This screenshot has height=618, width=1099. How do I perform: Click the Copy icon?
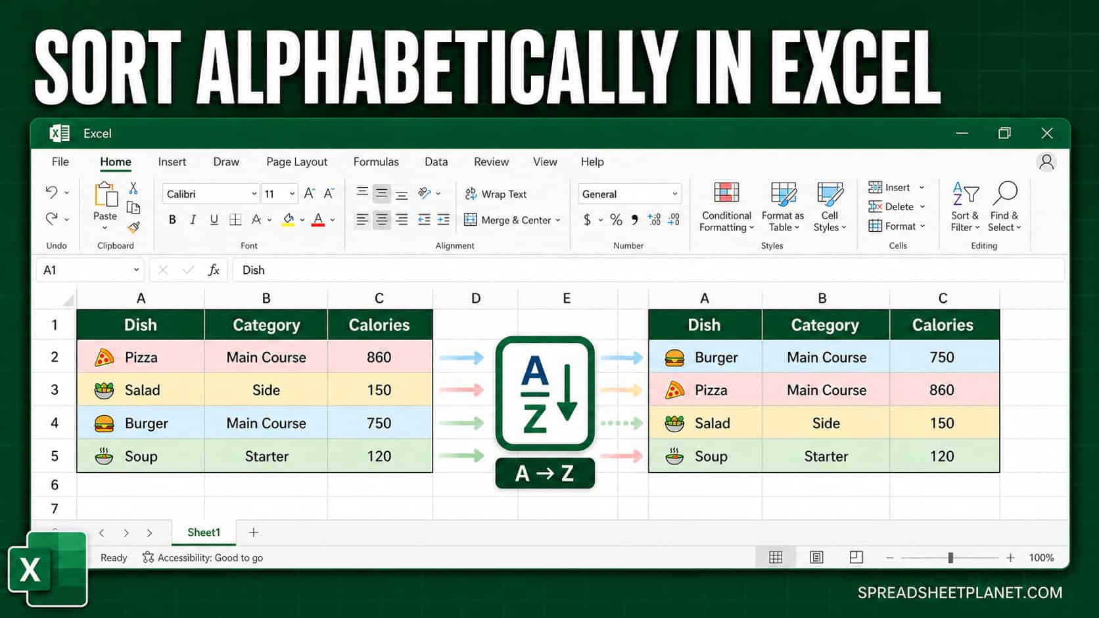click(133, 208)
